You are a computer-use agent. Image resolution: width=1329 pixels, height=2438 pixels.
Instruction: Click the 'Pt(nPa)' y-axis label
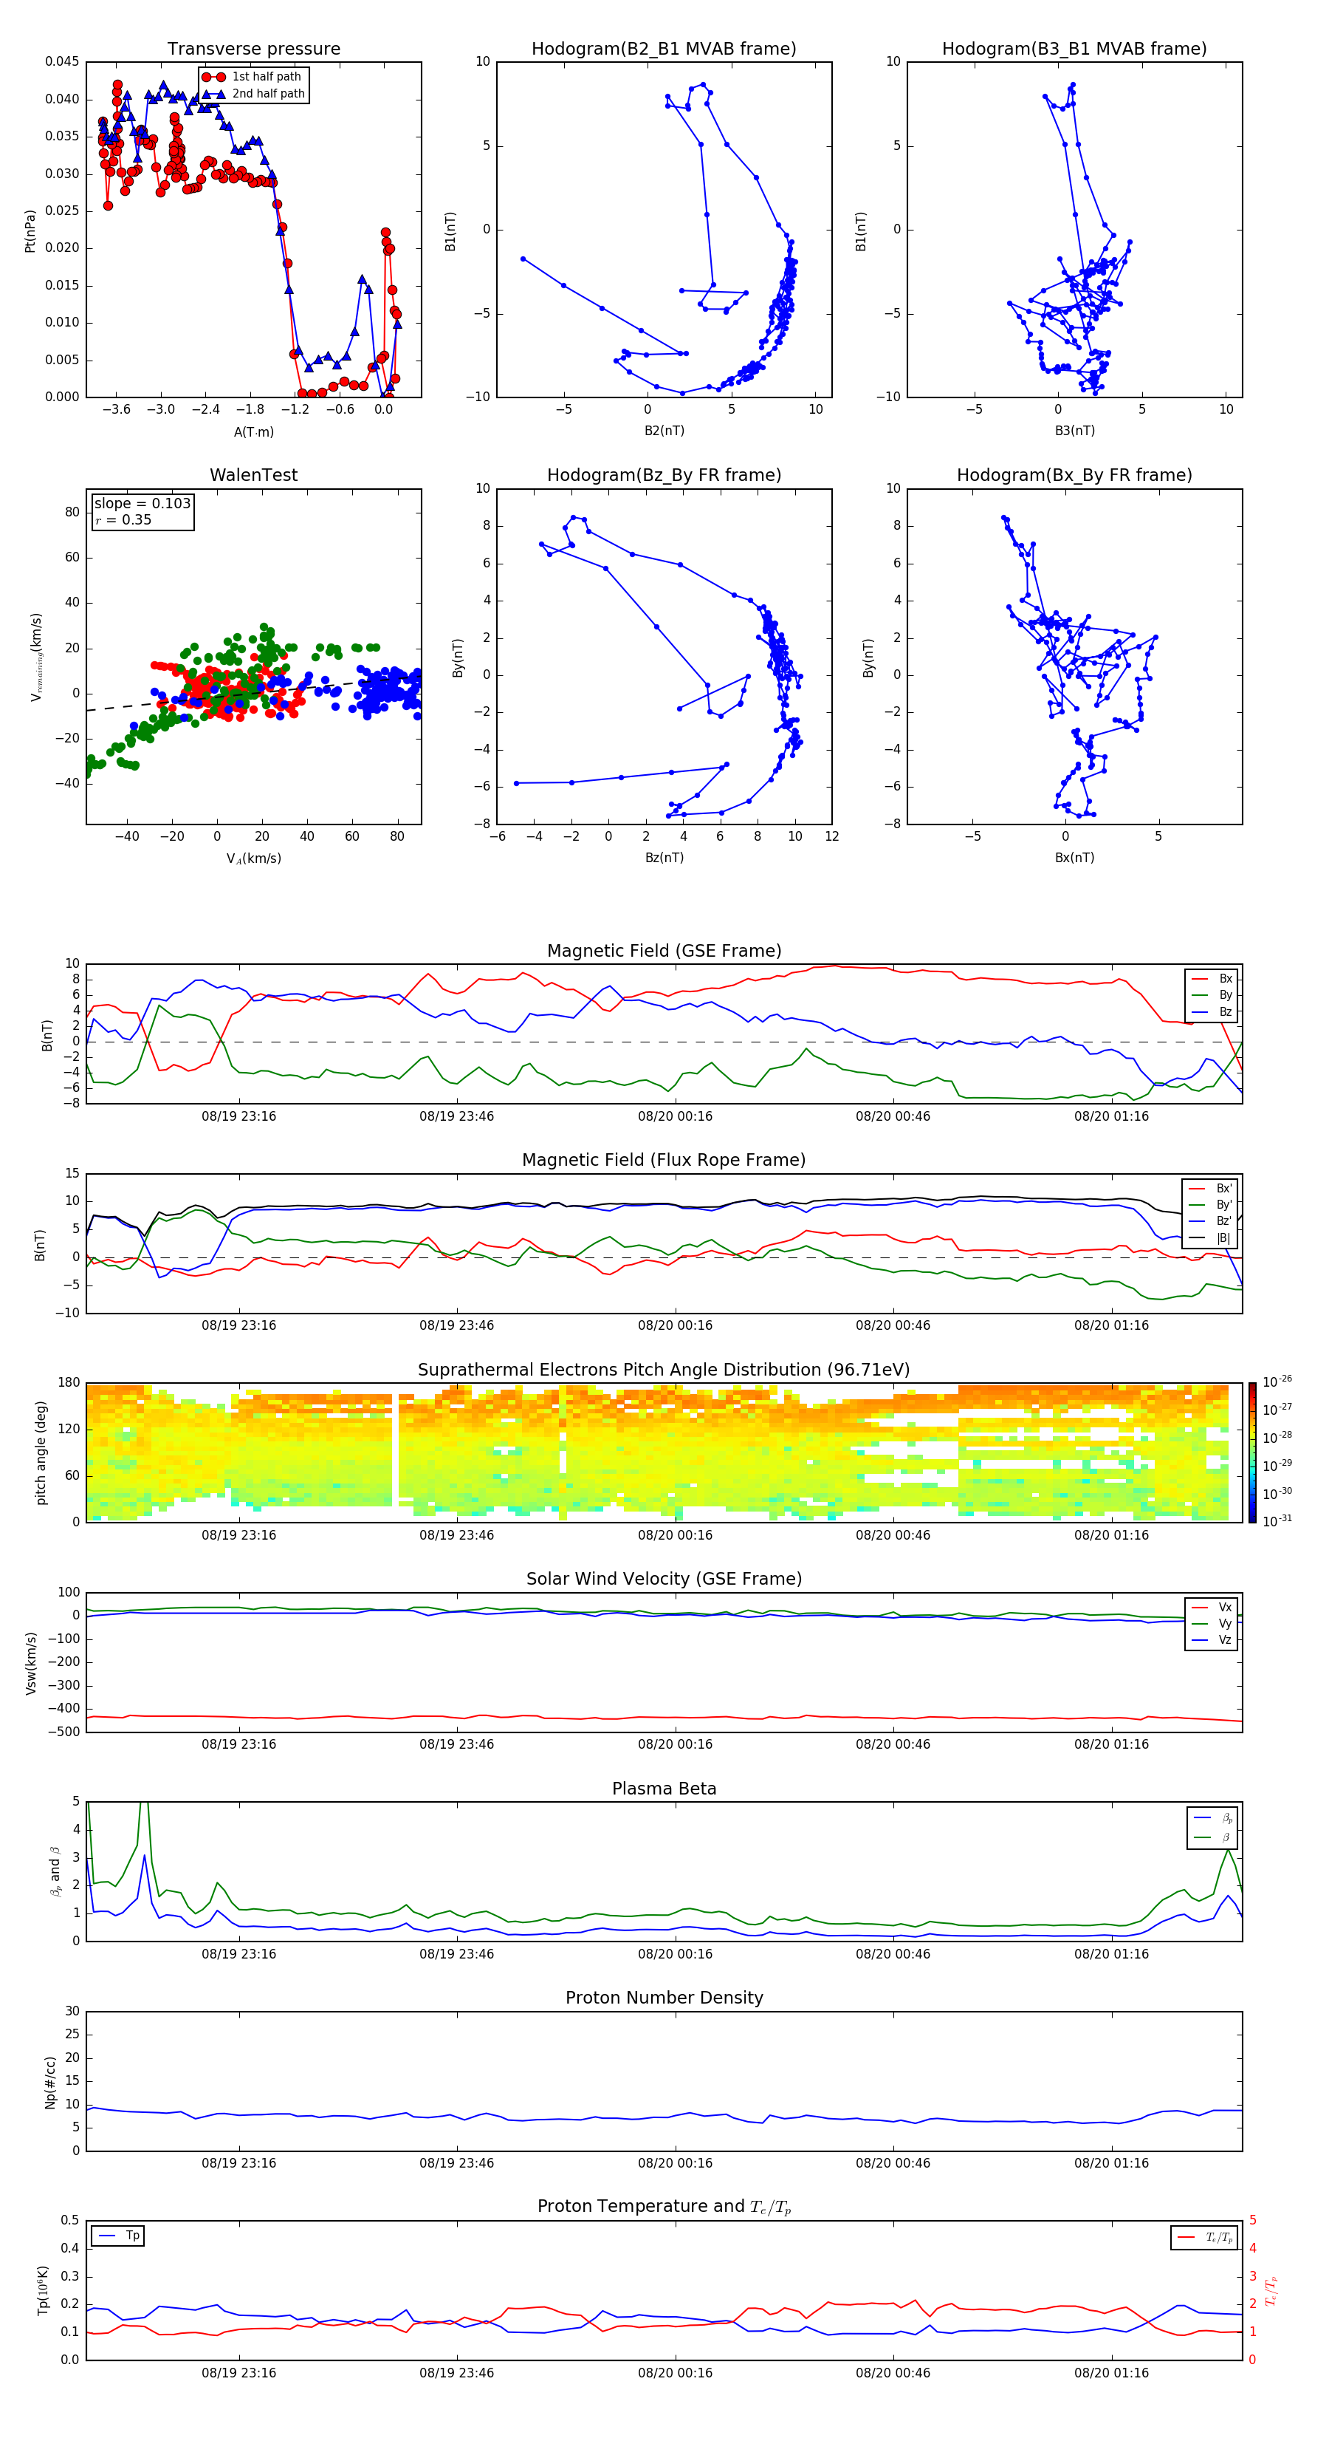click(x=30, y=230)
